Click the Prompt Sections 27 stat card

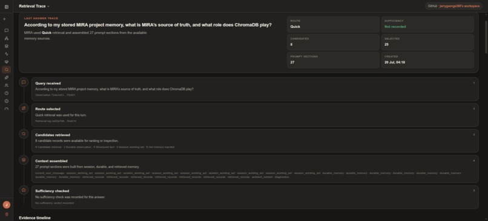pos(333,60)
